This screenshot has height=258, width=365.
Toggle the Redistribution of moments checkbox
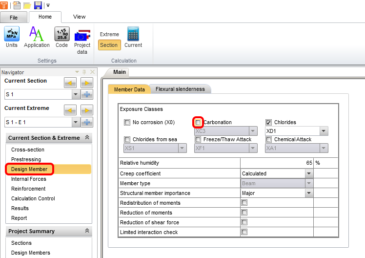pos(244,203)
